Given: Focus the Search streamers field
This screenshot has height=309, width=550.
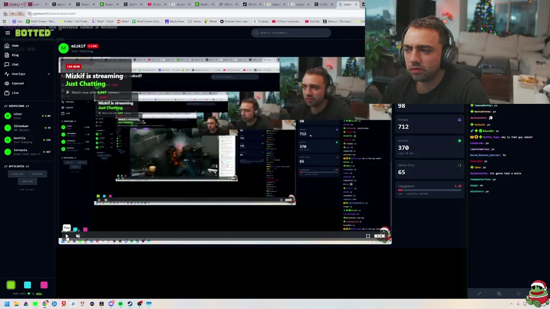Looking at the screenshot, I should tap(291, 33).
